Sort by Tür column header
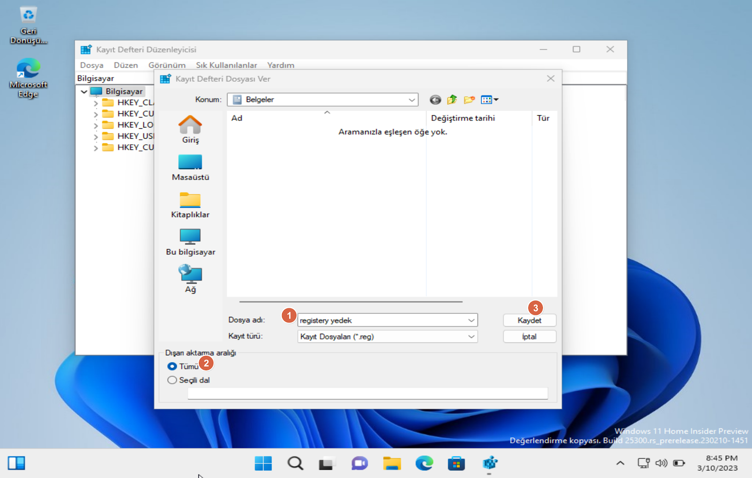 544,118
